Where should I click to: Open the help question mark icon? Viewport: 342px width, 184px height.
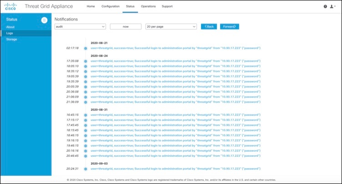tap(325, 6)
